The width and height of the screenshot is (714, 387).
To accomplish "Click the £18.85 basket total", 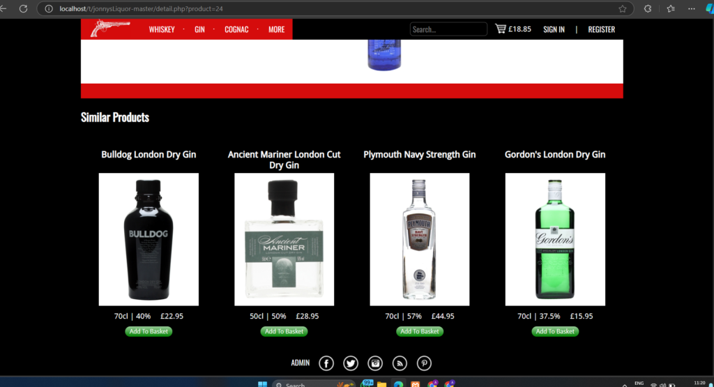I will [519, 29].
